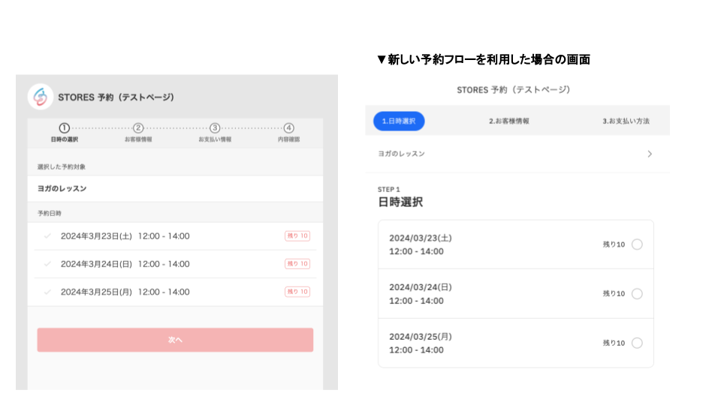Screen dimensions: 721x405
Task: Open the 3.お支払い方法 tab
Action: [x=626, y=121]
